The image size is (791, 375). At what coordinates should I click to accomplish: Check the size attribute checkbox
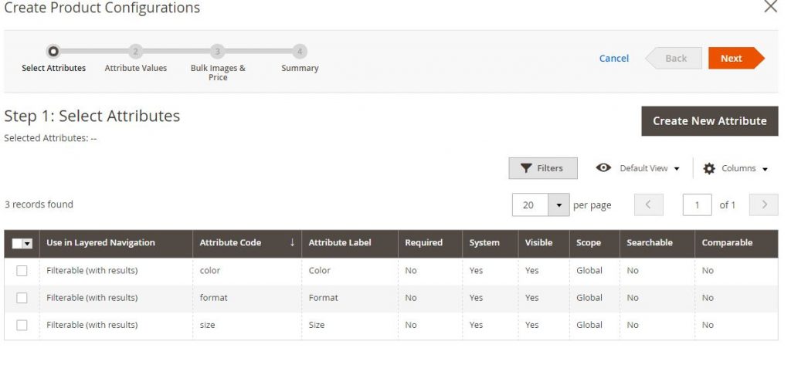click(x=22, y=325)
